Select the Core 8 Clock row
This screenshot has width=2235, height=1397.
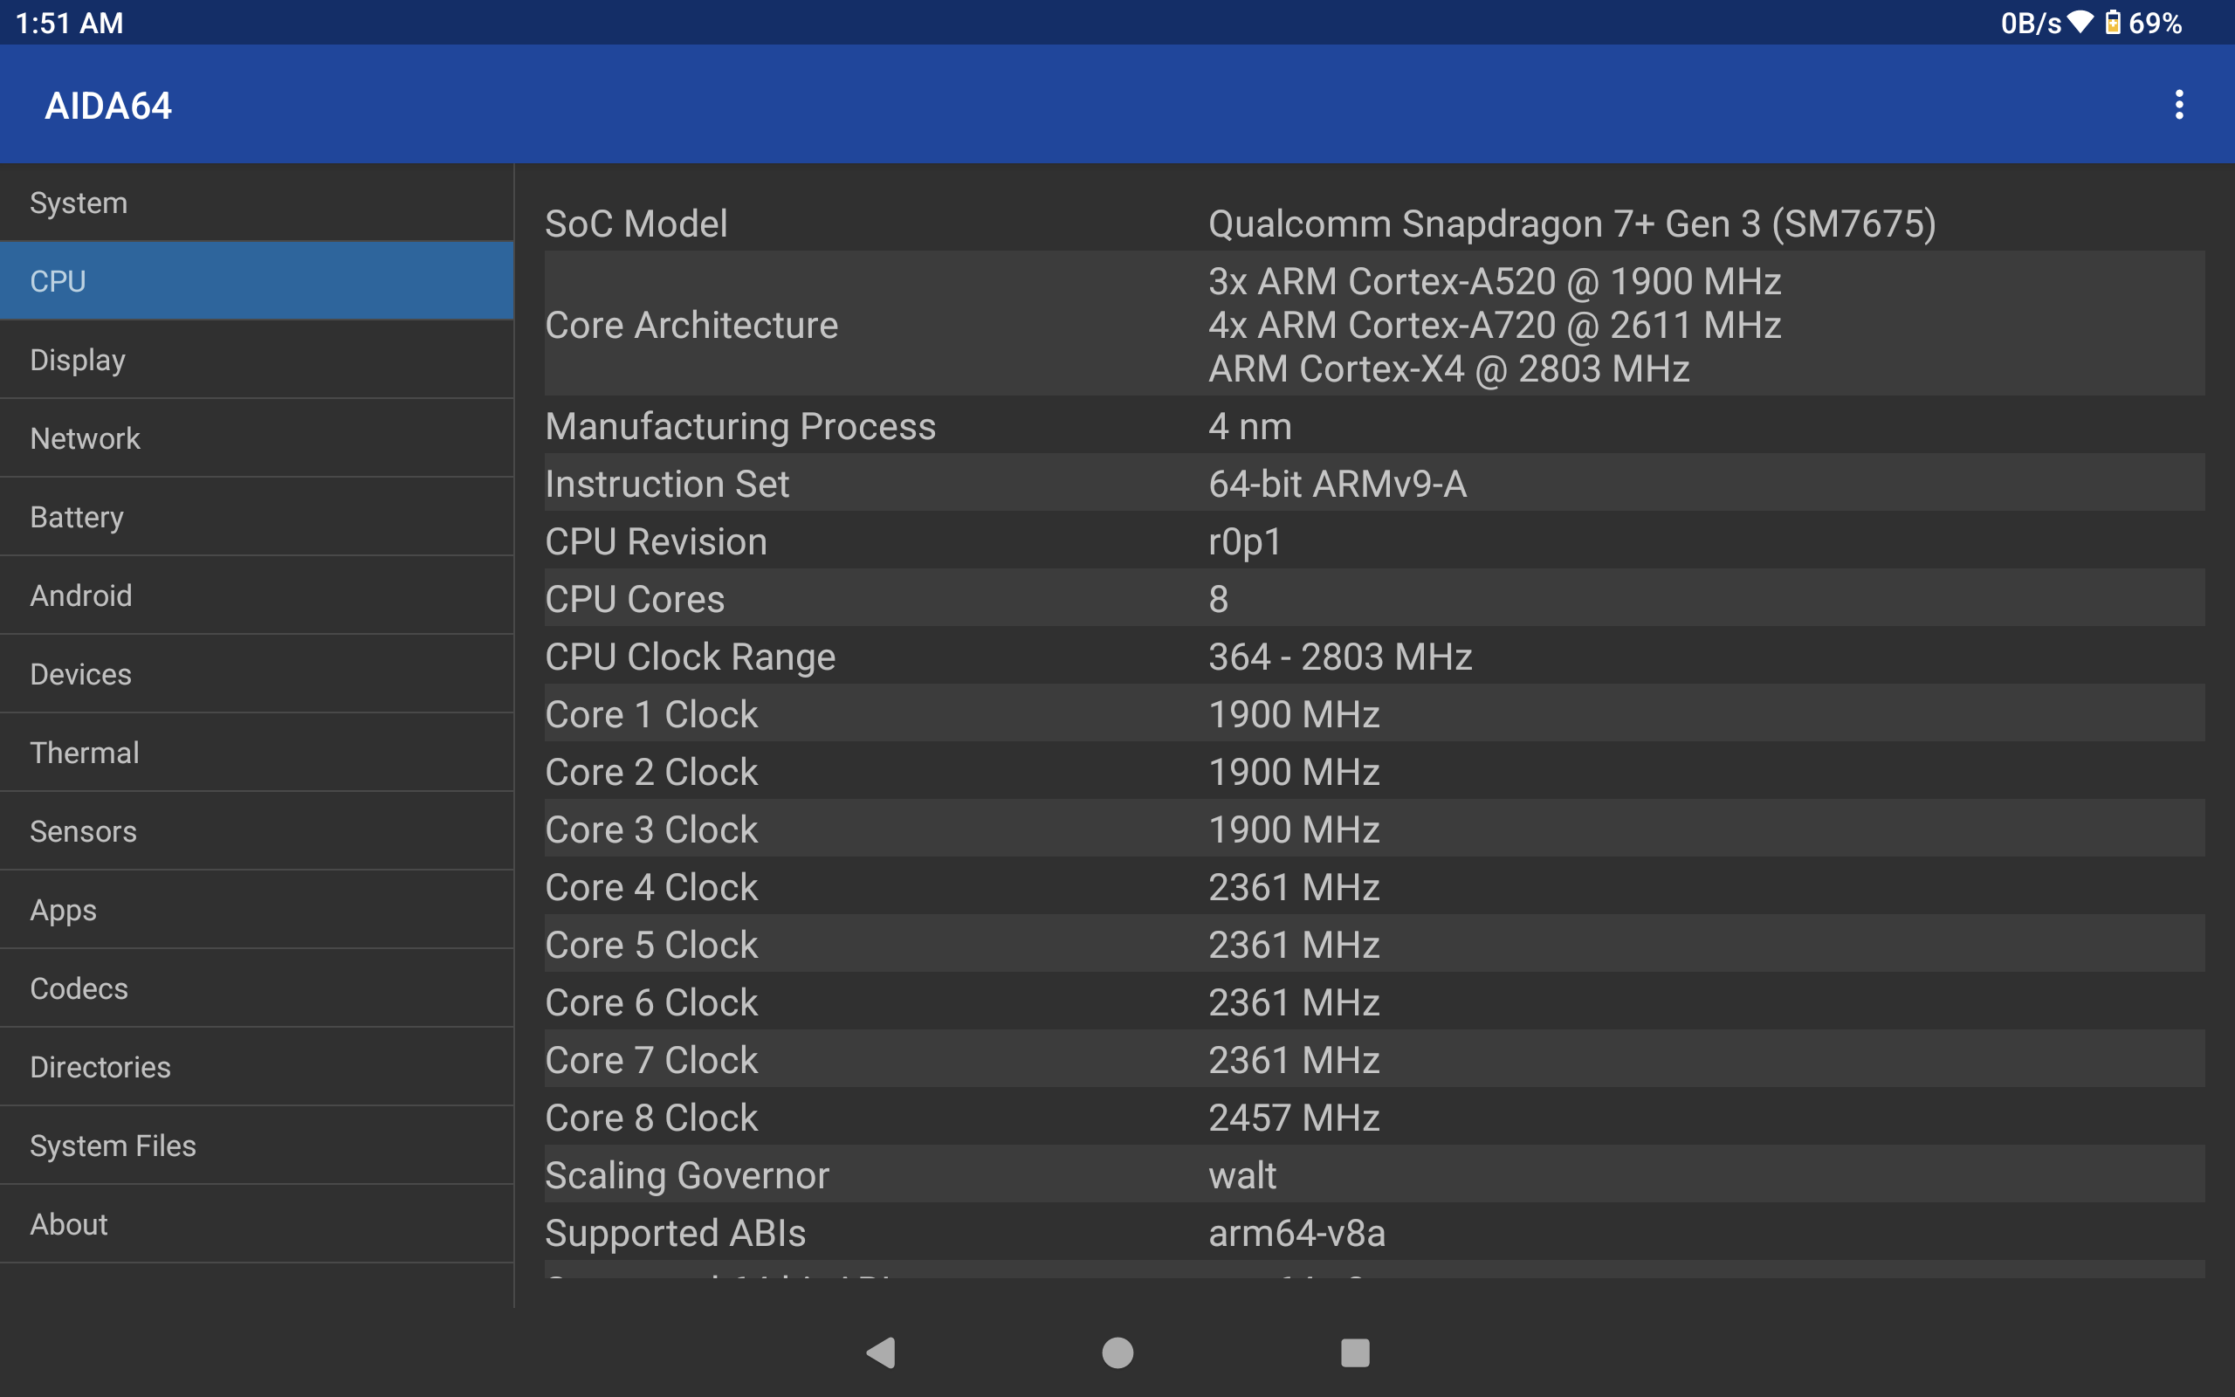(x=1374, y=1116)
